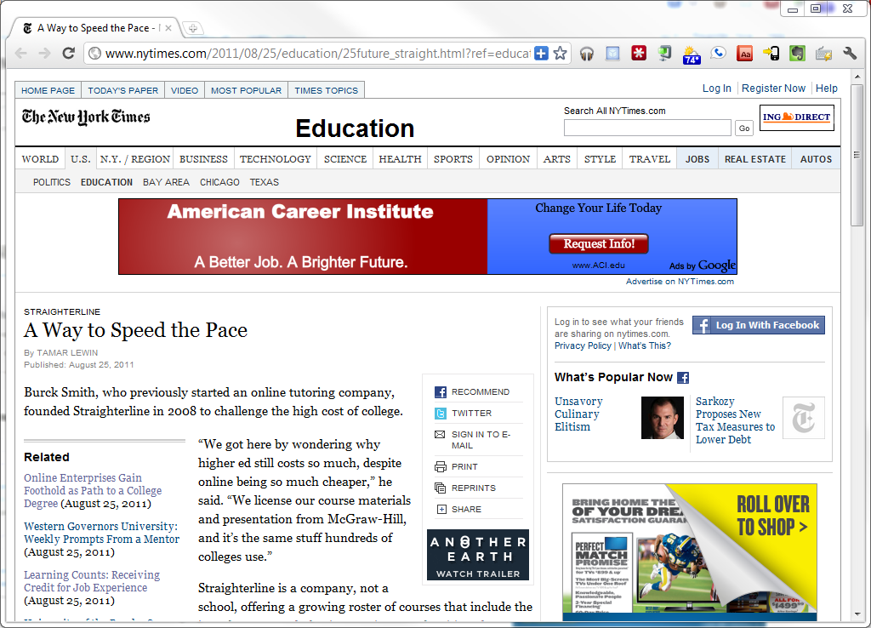Click the red Aa dictionary extension icon

(x=744, y=54)
